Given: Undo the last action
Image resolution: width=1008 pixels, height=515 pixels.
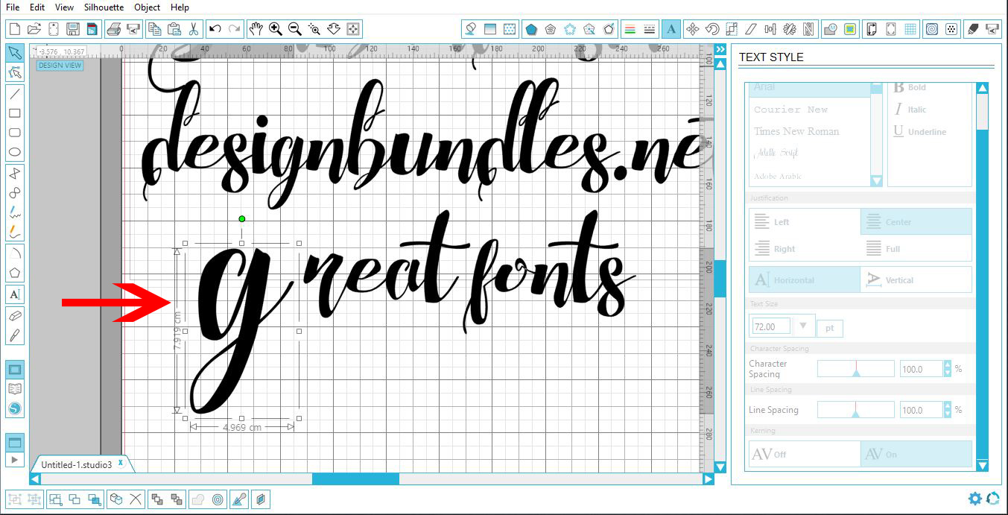Looking at the screenshot, I should point(214,28).
